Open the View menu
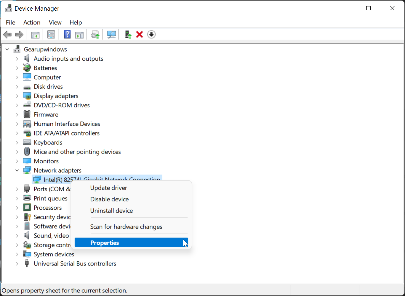The height and width of the screenshot is (296, 405). (x=55, y=22)
